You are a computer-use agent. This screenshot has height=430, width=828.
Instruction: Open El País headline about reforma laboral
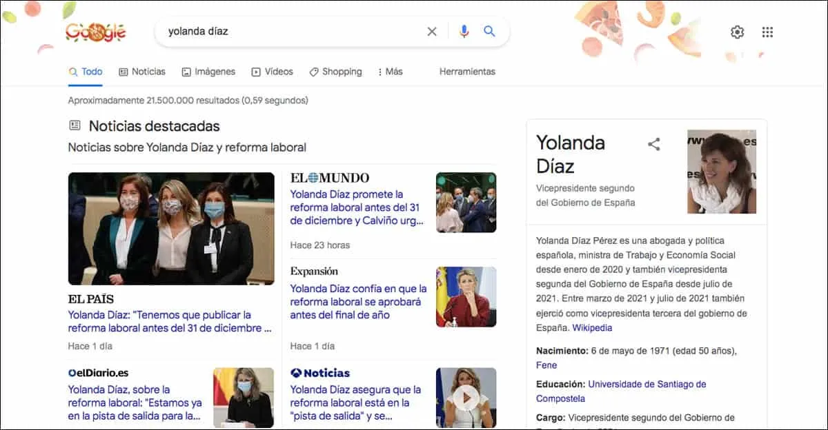[170, 322]
